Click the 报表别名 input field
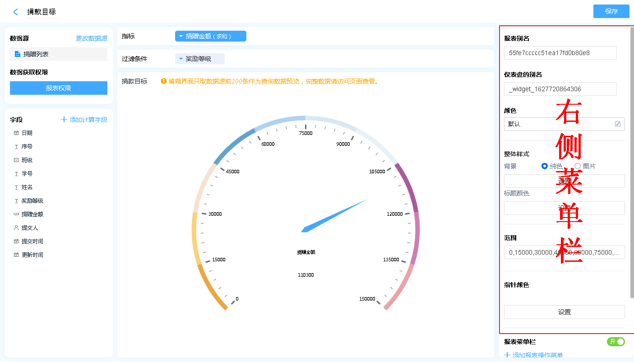 click(560, 53)
